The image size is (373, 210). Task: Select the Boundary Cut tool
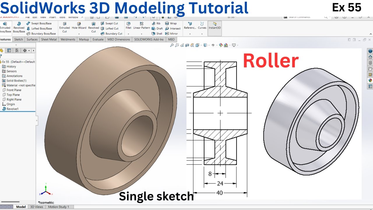(x=111, y=34)
